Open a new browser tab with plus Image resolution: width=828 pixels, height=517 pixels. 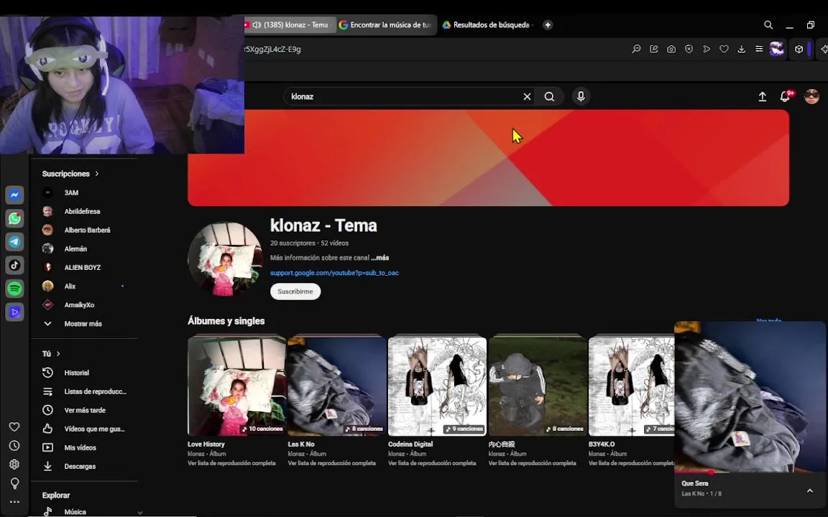tap(548, 25)
